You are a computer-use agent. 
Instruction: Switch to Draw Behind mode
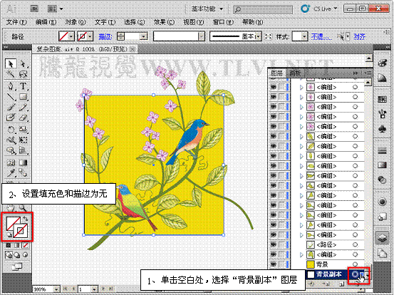tap(17, 255)
